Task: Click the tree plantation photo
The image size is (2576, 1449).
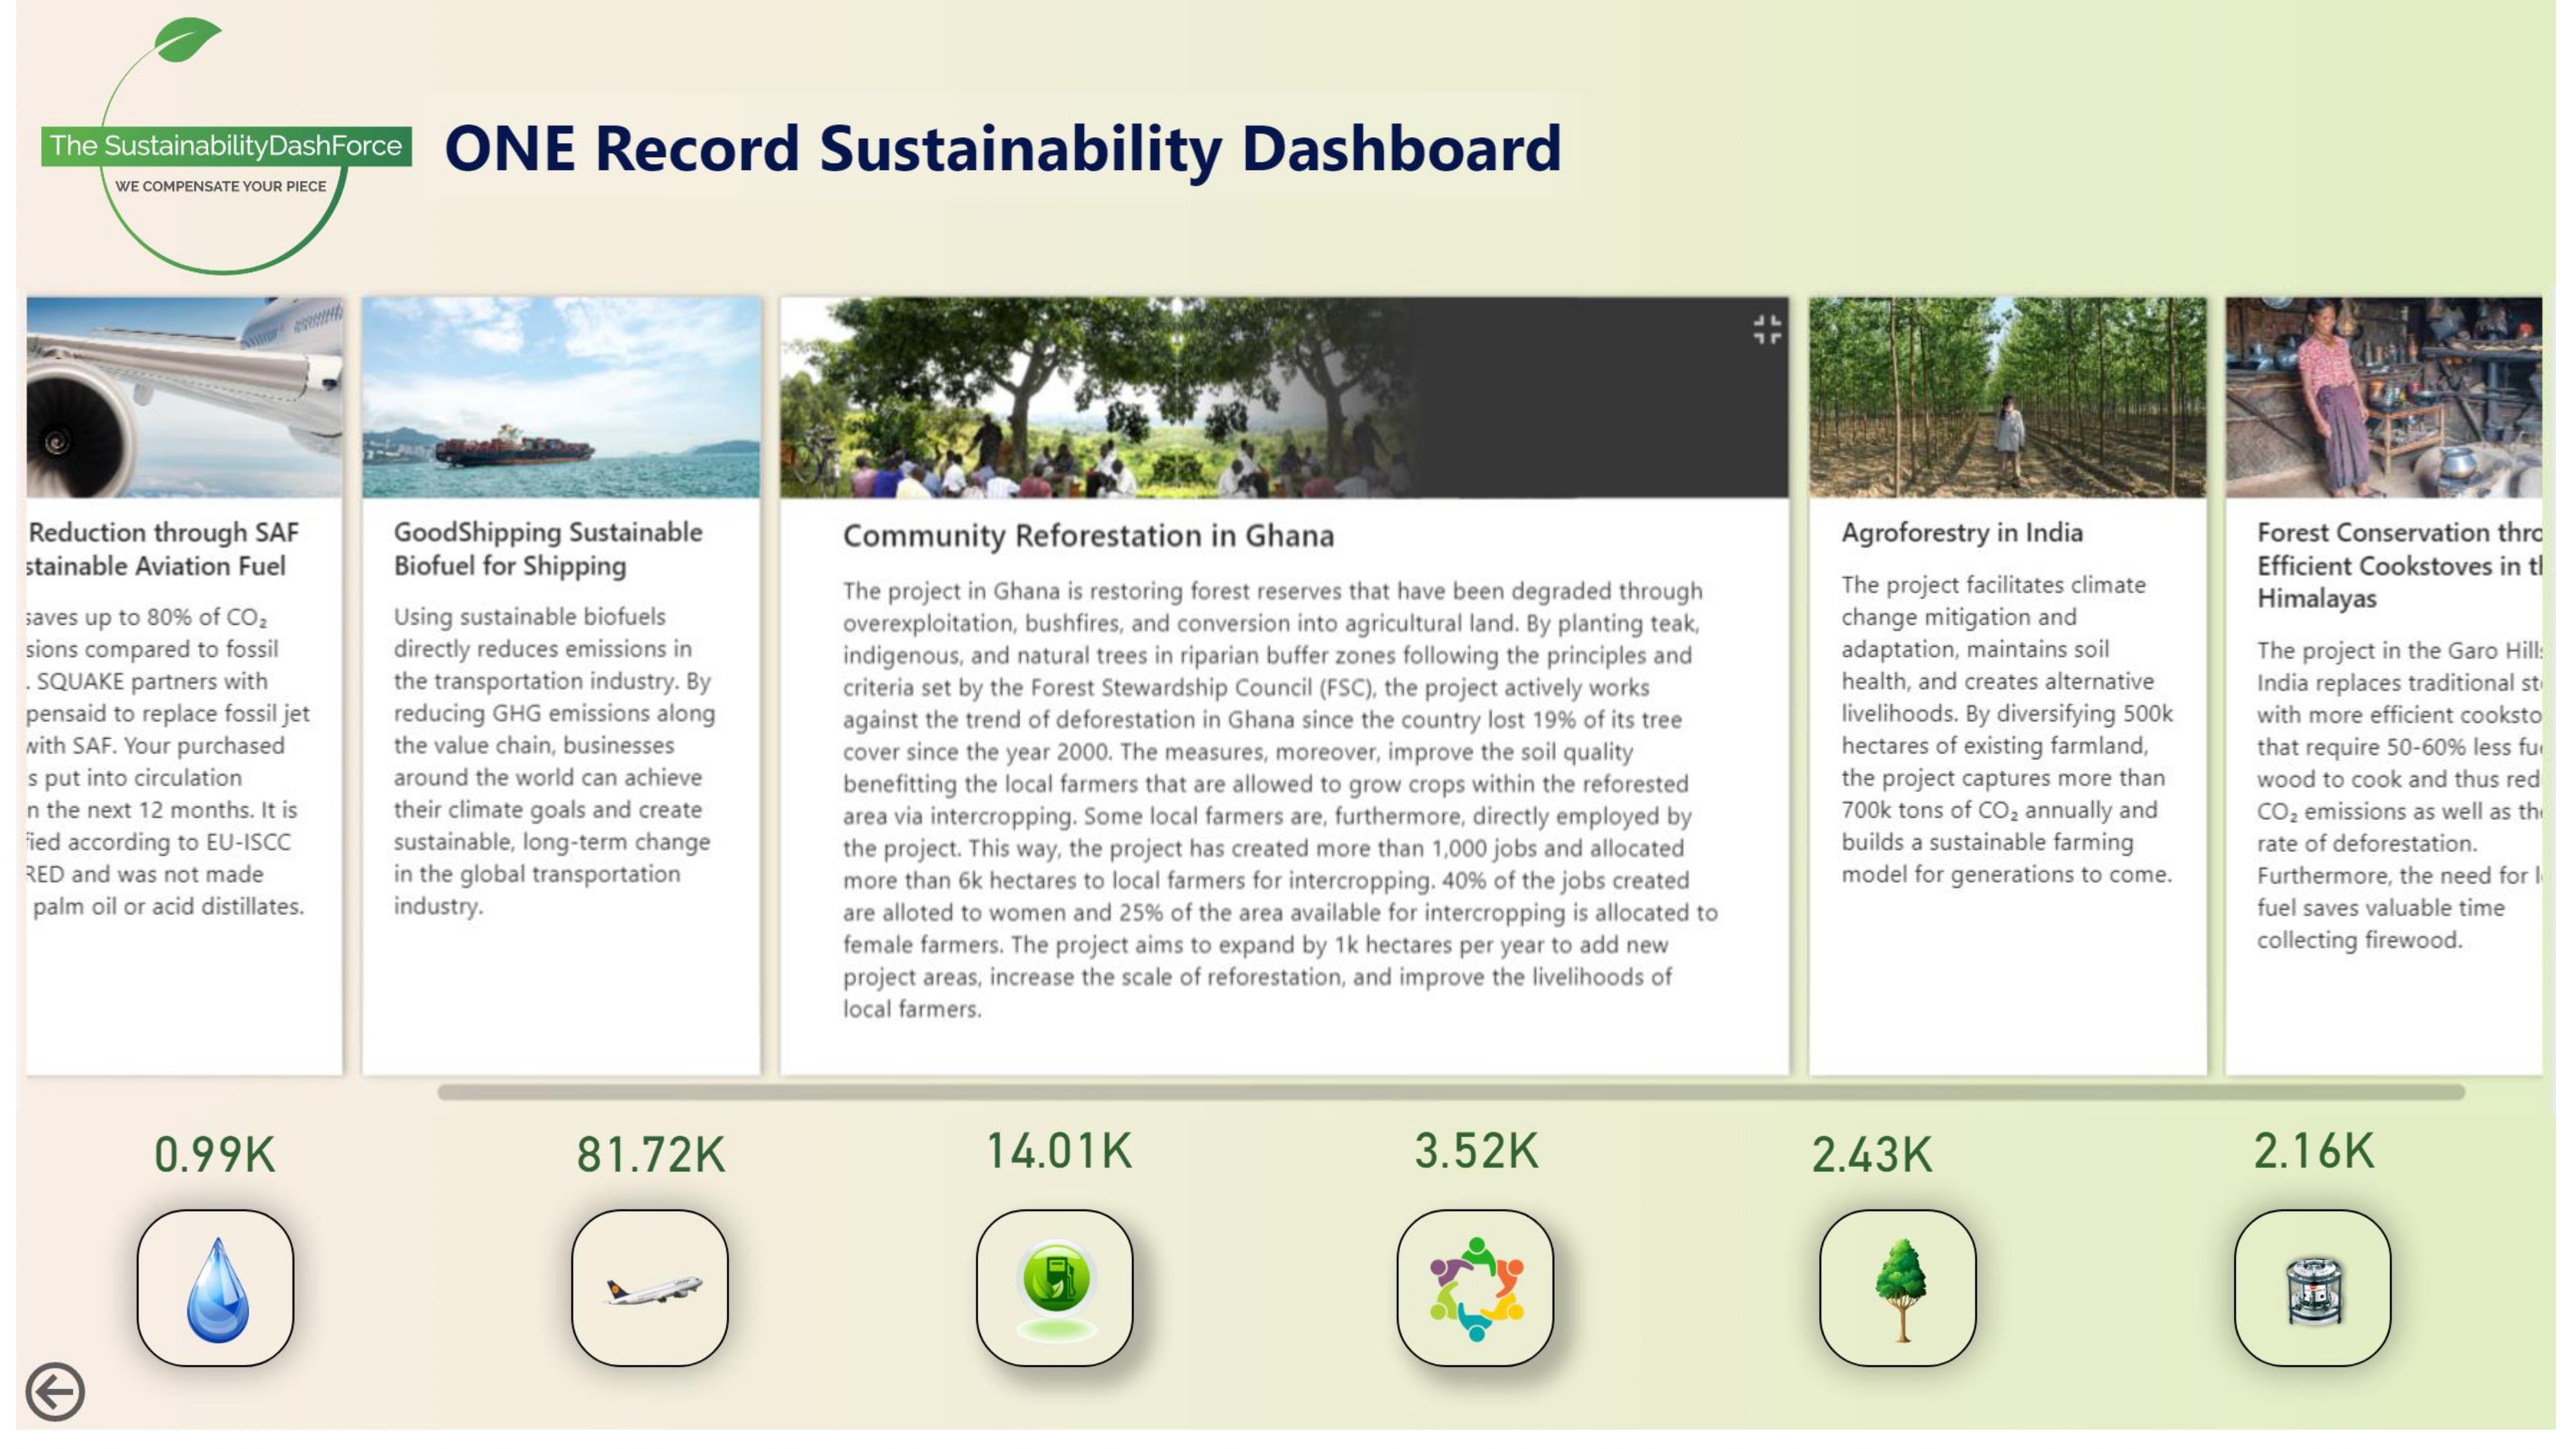Action: tap(2007, 397)
